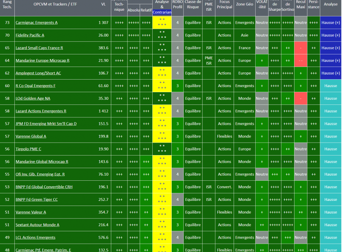Click Asie zone cell for Fidelity Pacific A
This screenshot has height=252, width=342.
(244, 35)
